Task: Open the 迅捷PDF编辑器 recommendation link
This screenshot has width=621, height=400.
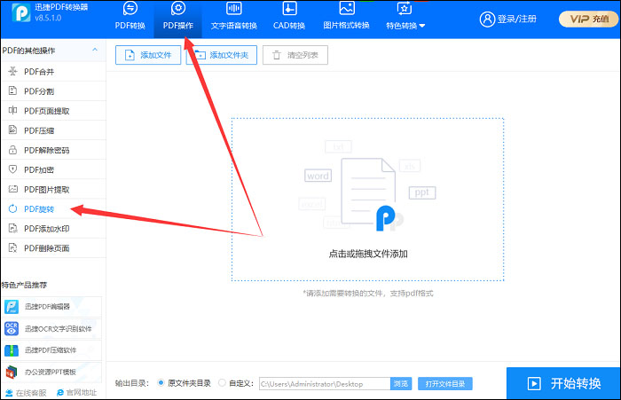Action: pyautogui.click(x=51, y=307)
